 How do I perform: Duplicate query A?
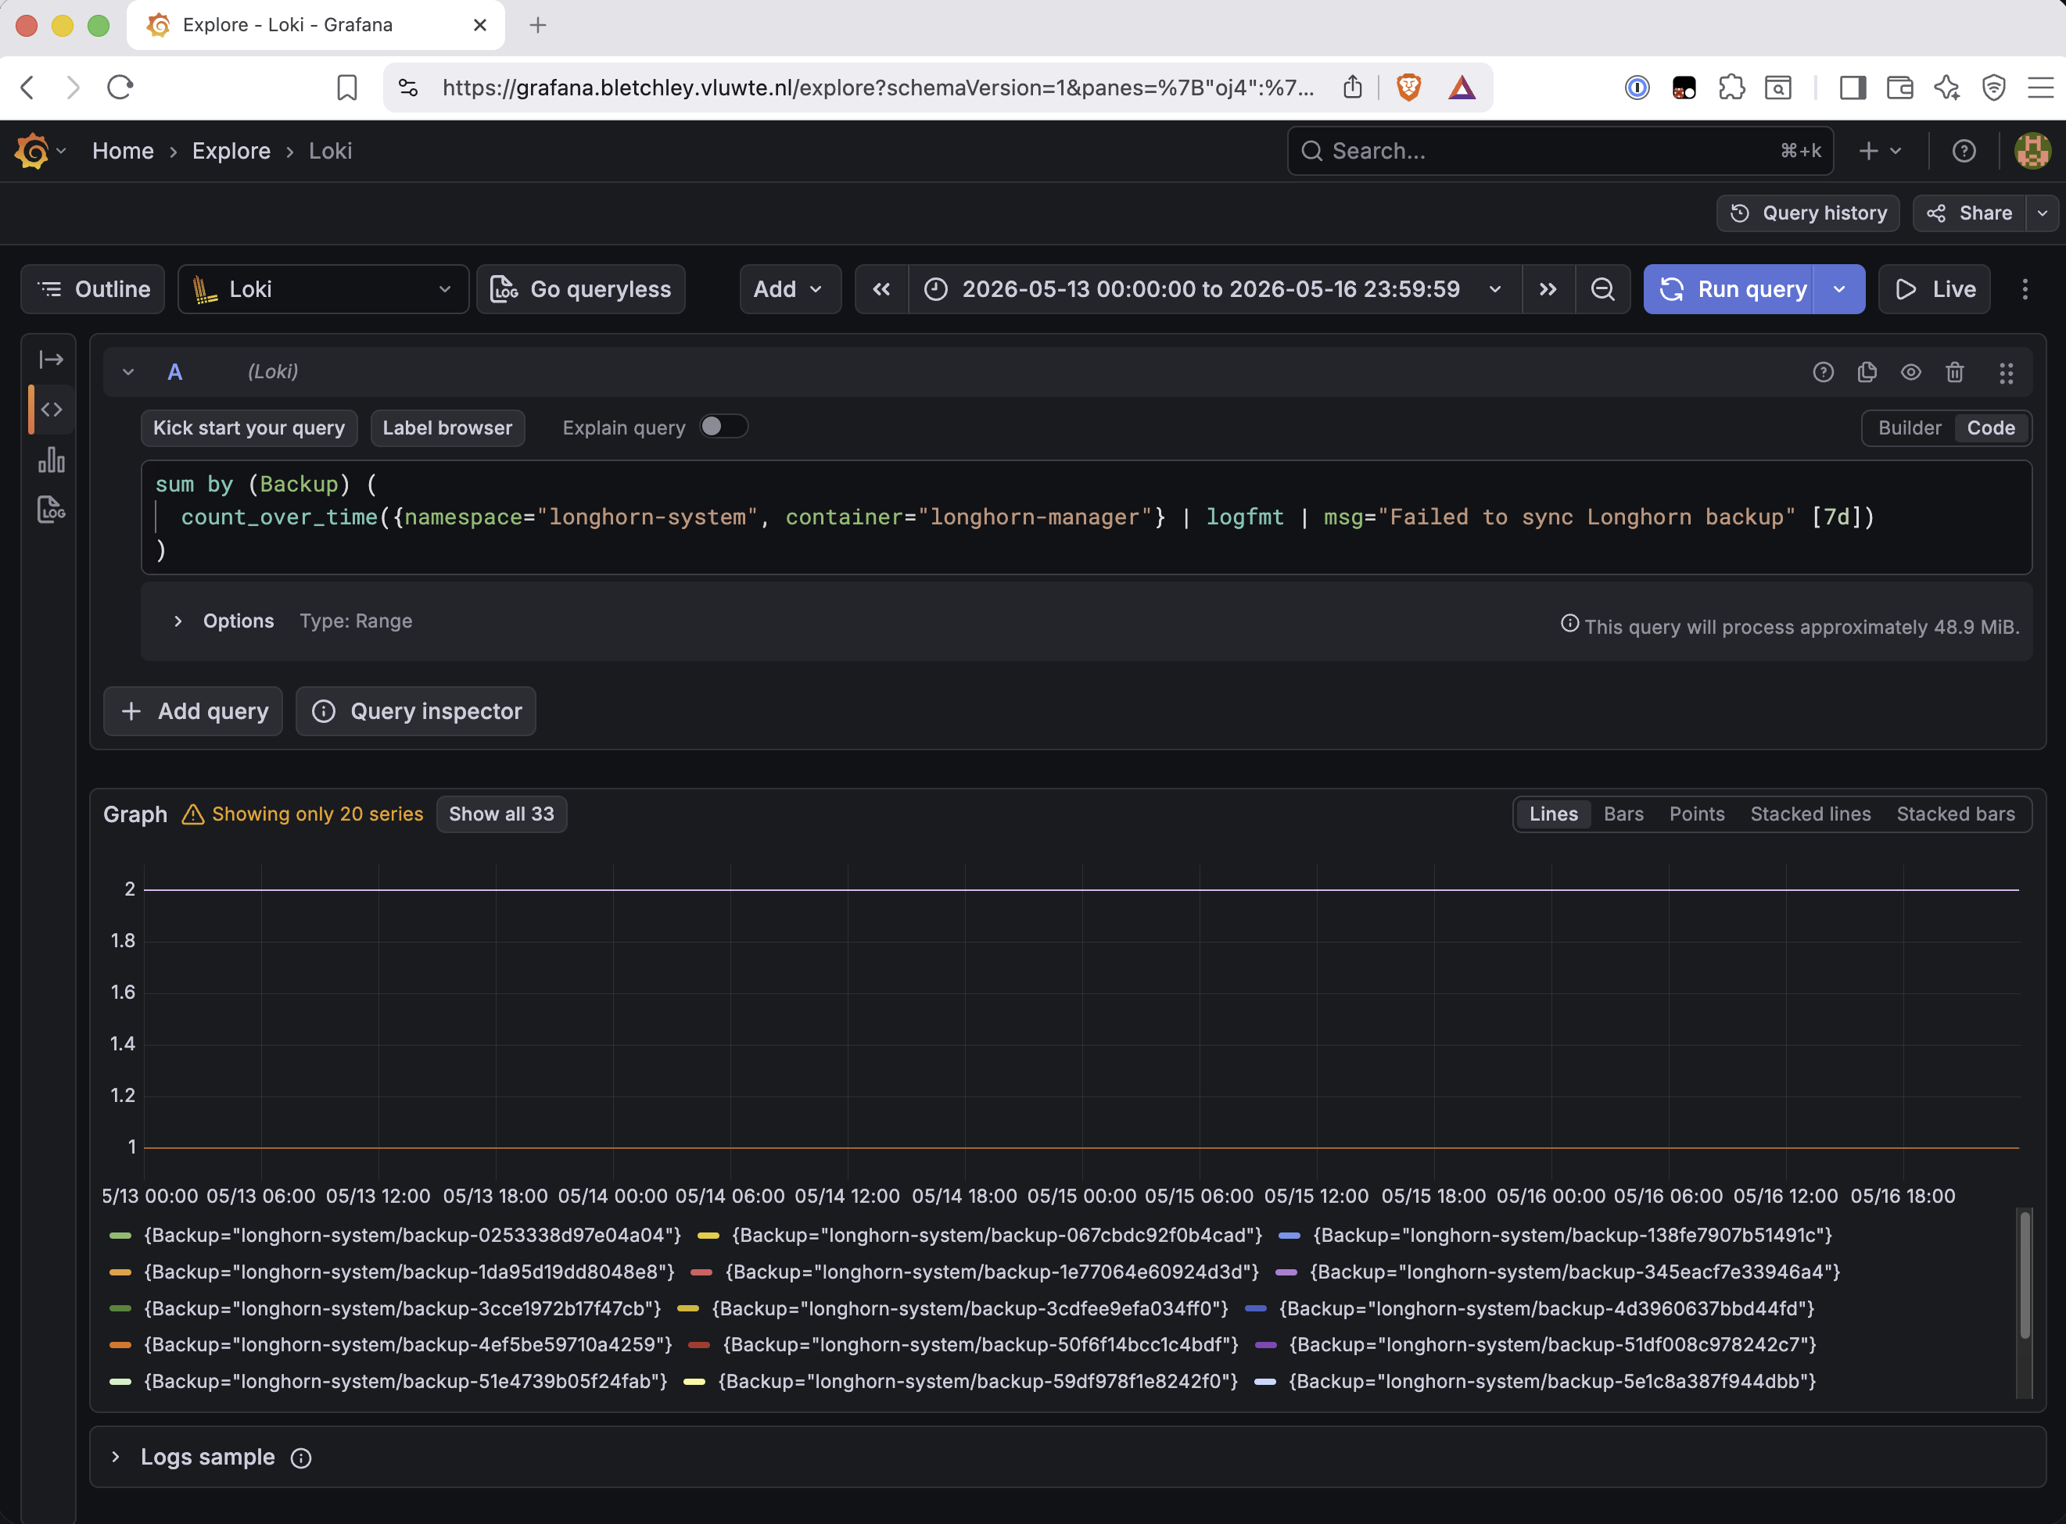coord(1867,372)
